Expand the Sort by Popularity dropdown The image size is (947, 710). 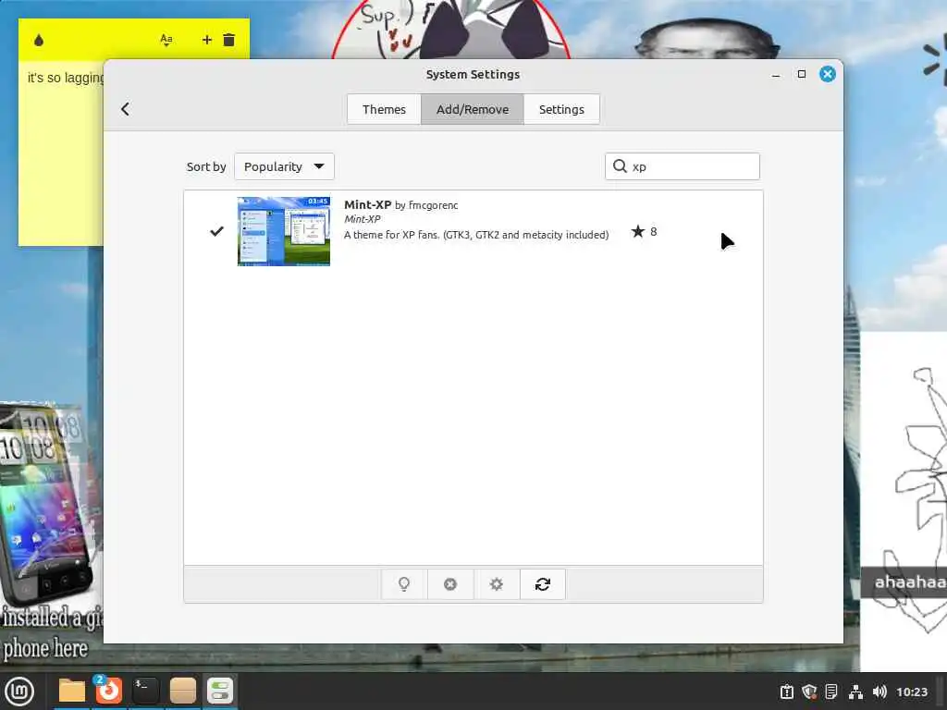[284, 166]
